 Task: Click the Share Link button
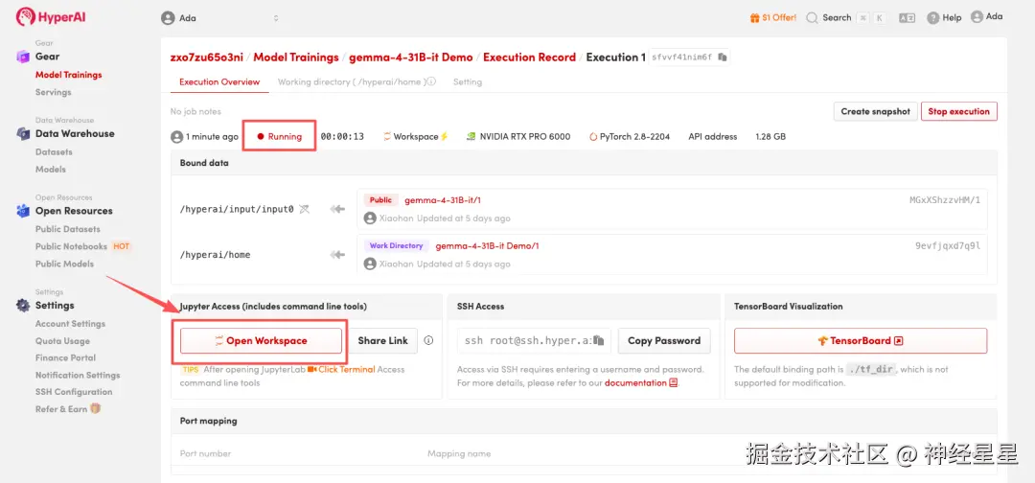pos(382,341)
